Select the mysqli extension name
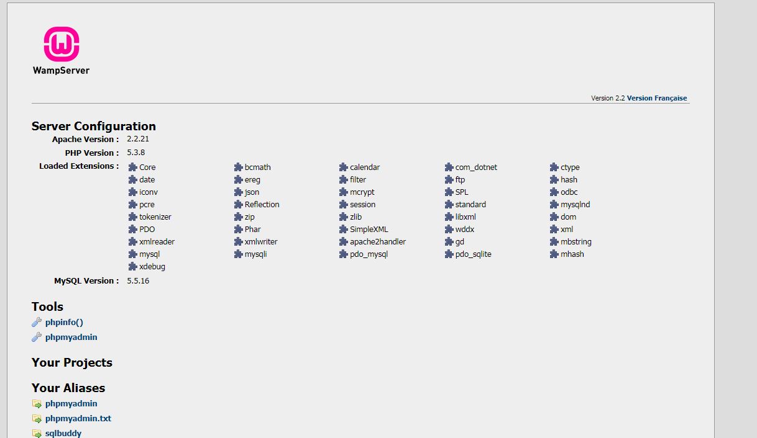 click(x=255, y=254)
